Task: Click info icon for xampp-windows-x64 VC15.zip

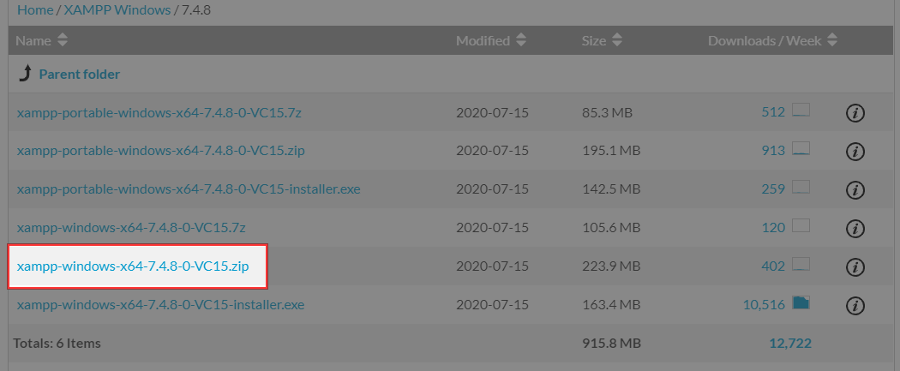Action: [x=855, y=266]
